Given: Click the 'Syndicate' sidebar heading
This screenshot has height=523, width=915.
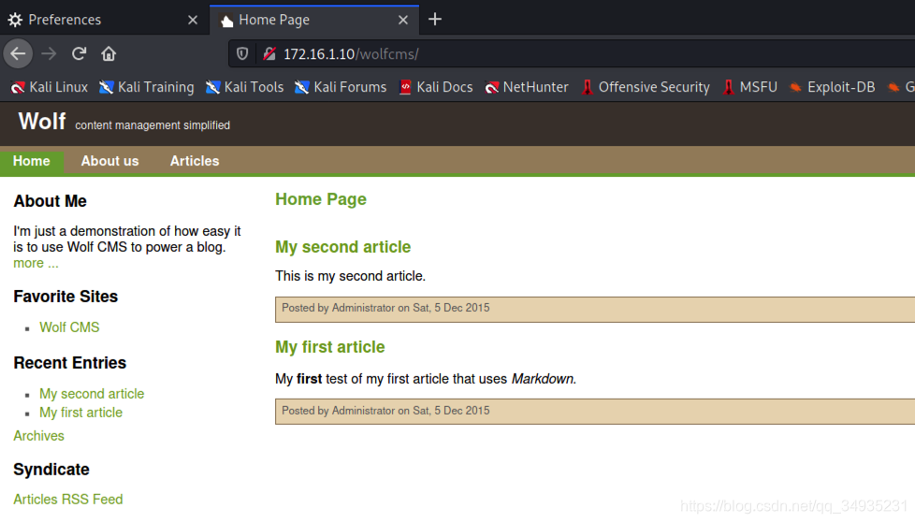Looking at the screenshot, I should pyautogui.click(x=51, y=470).
